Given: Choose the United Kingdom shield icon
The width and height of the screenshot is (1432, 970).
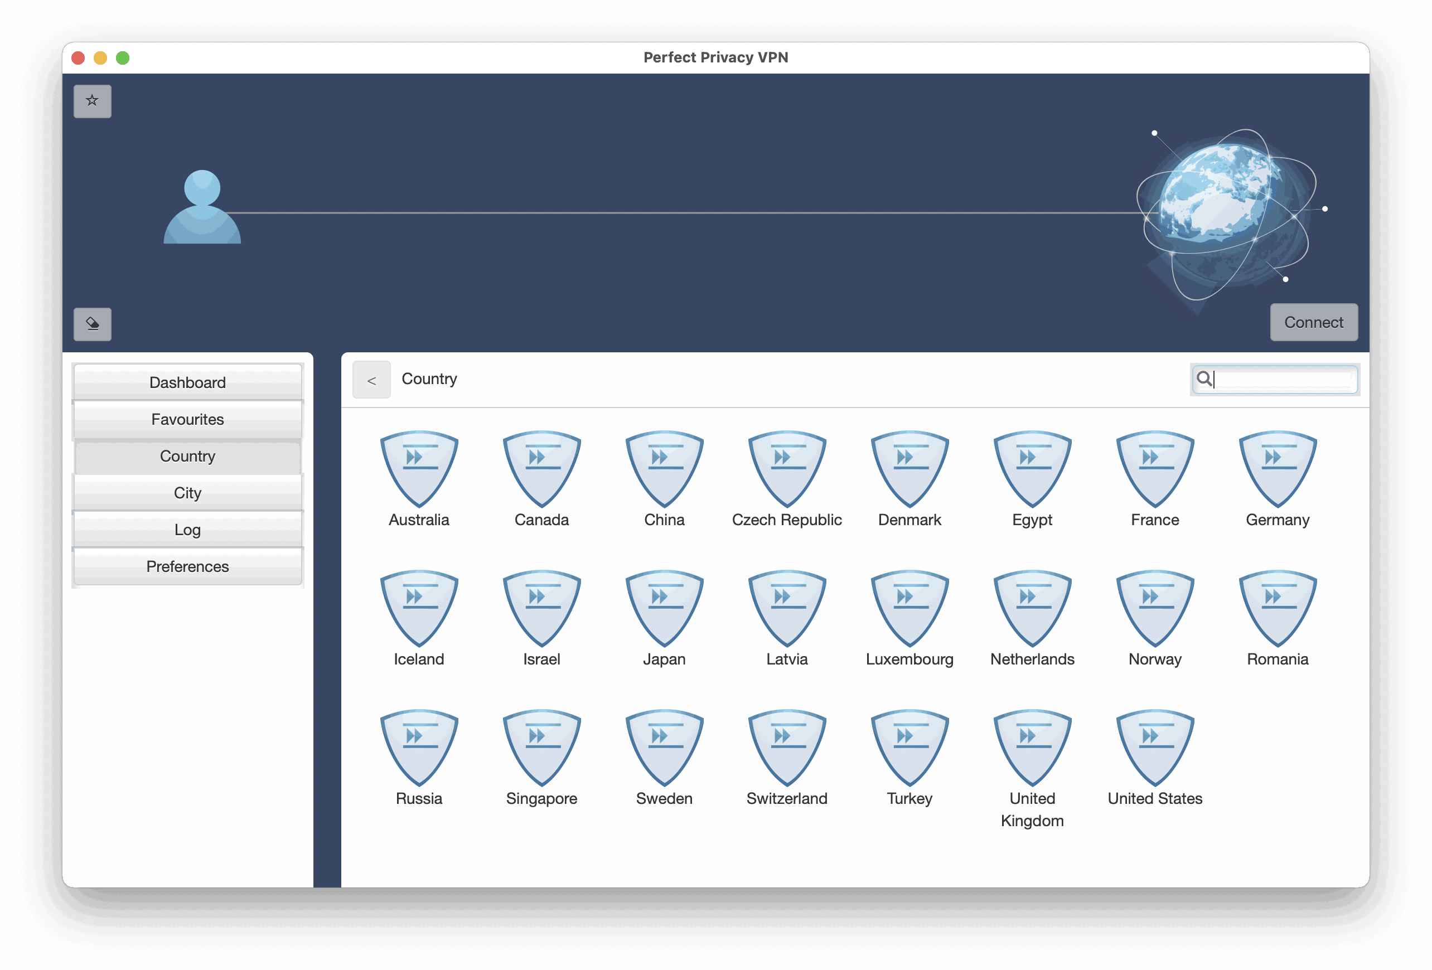Looking at the screenshot, I should pos(1032,747).
